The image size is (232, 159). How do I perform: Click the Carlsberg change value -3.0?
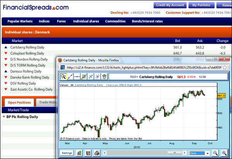coord(223,47)
